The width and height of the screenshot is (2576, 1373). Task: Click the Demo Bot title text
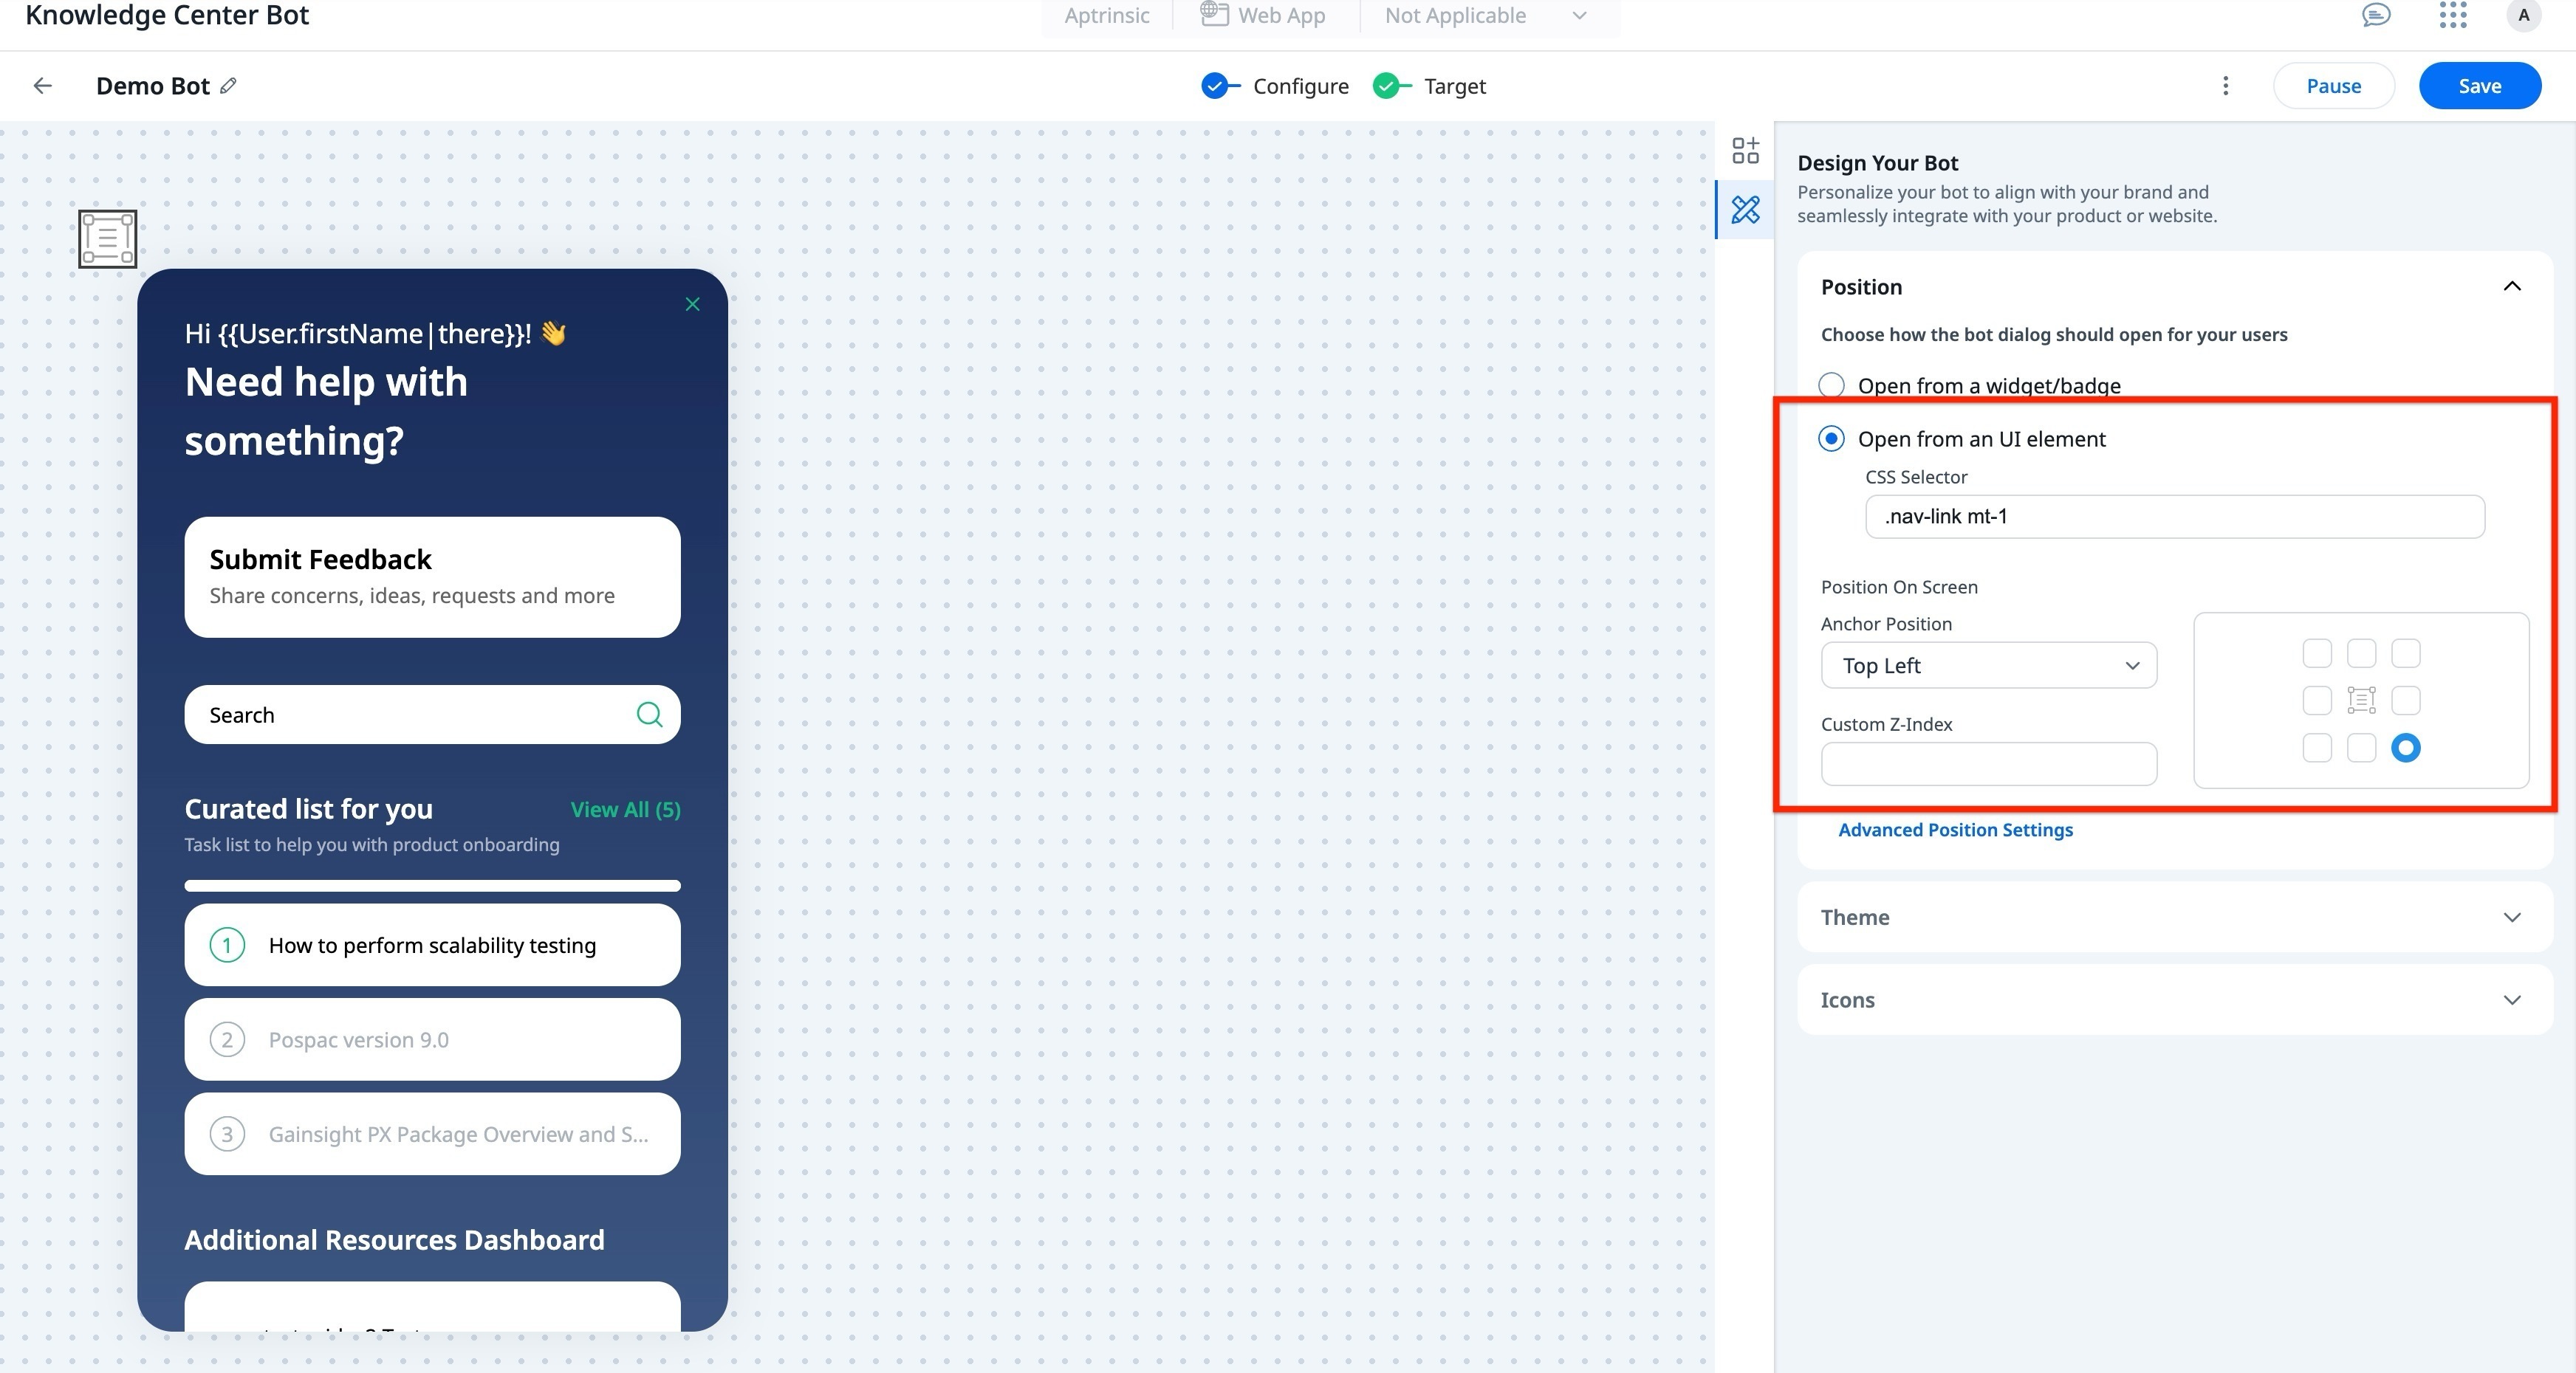coord(153,86)
